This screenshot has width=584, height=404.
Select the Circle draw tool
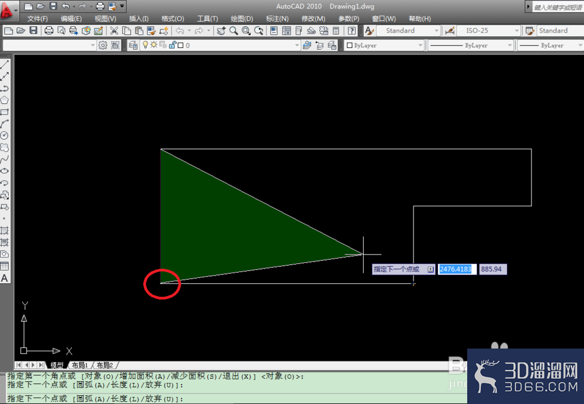click(x=5, y=135)
